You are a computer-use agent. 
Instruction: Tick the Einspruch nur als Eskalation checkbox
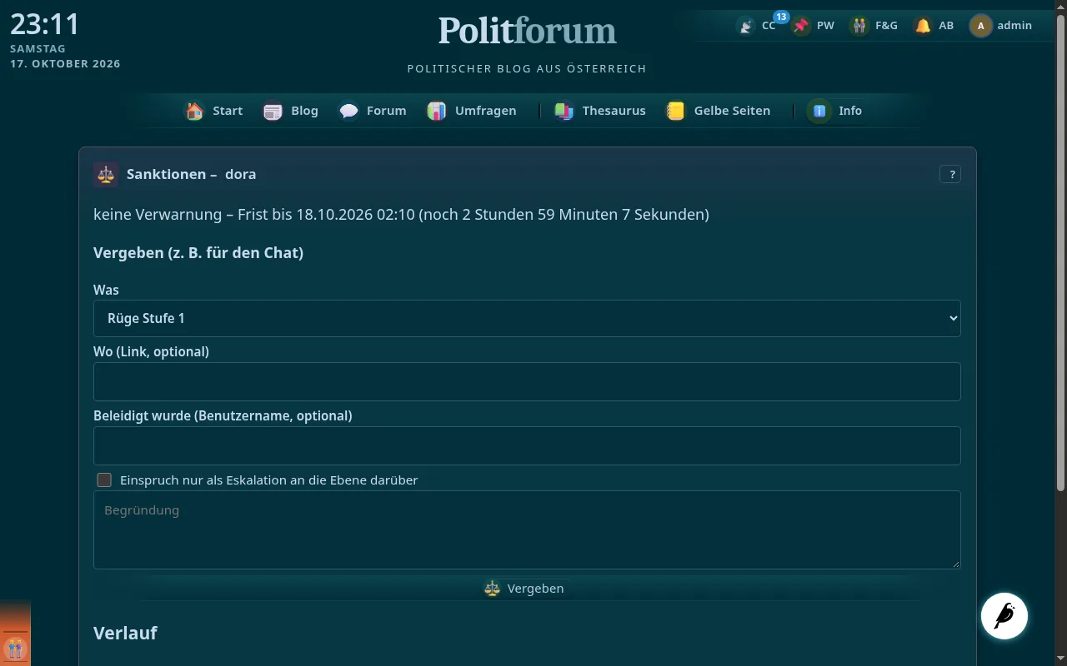(x=104, y=480)
